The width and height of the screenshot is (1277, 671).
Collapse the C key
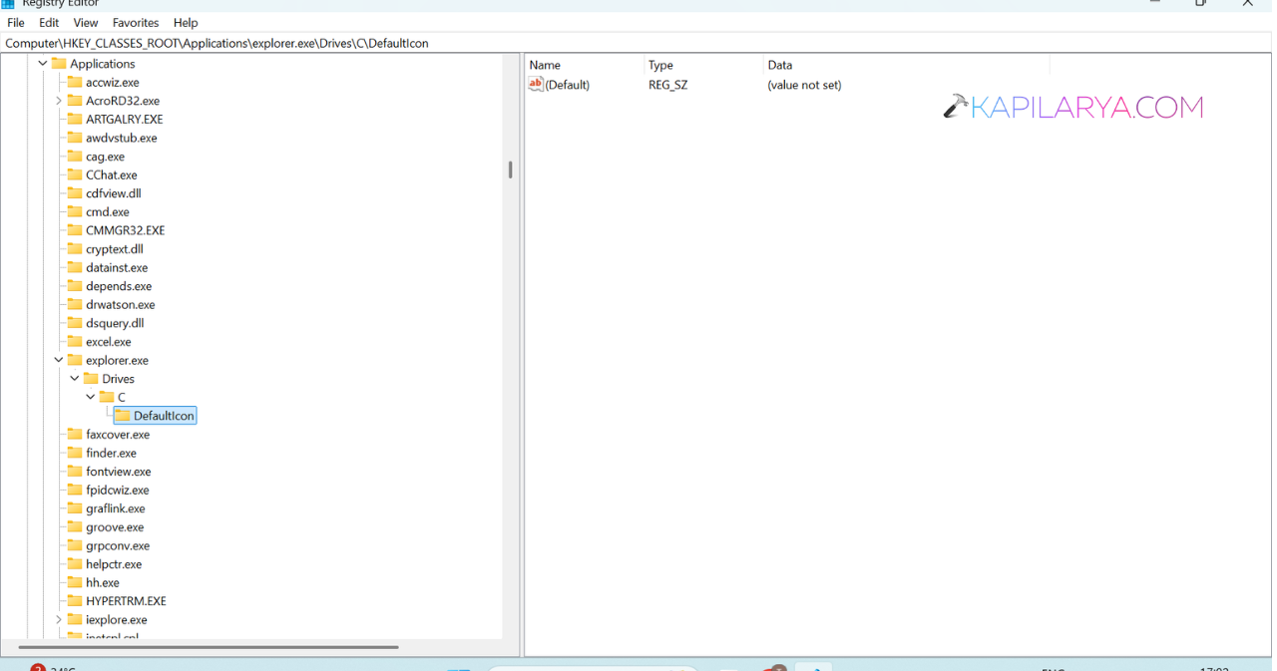(x=91, y=397)
